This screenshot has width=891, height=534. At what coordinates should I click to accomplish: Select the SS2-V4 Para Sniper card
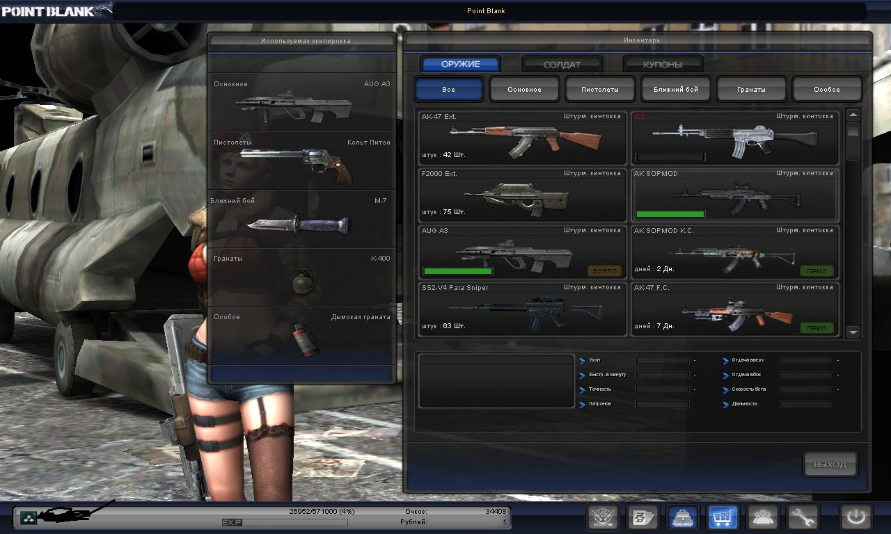click(522, 309)
